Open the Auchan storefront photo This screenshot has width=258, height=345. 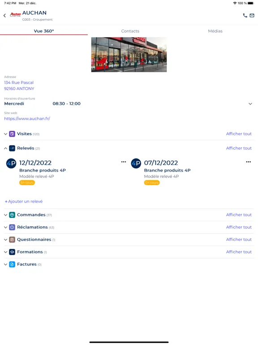129,54
